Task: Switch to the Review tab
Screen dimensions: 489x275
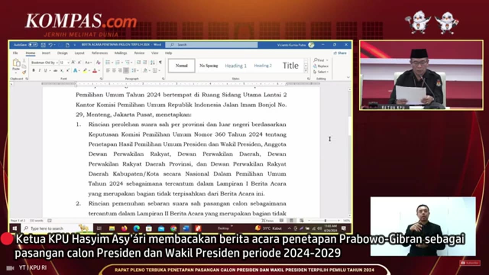Action: [139, 53]
